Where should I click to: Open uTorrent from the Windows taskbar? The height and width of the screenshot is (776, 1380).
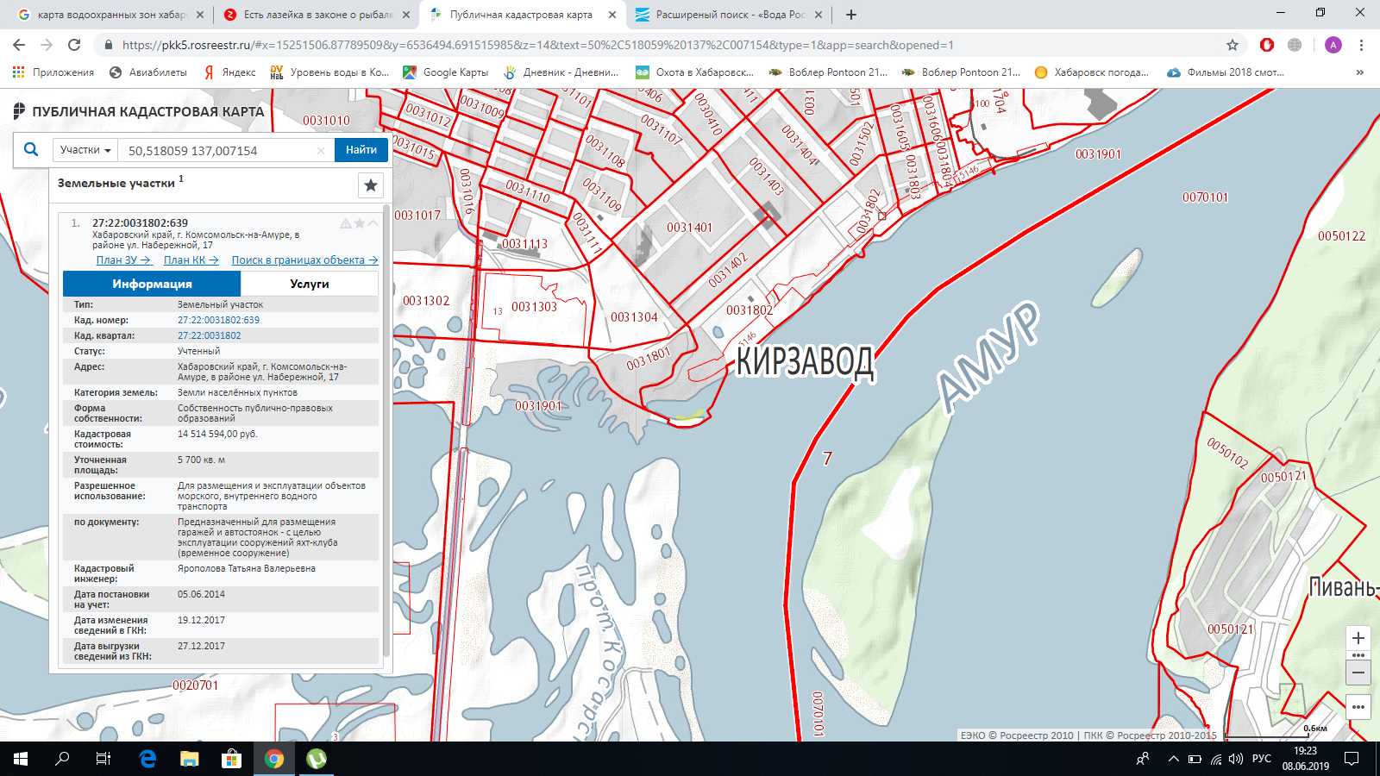click(317, 759)
